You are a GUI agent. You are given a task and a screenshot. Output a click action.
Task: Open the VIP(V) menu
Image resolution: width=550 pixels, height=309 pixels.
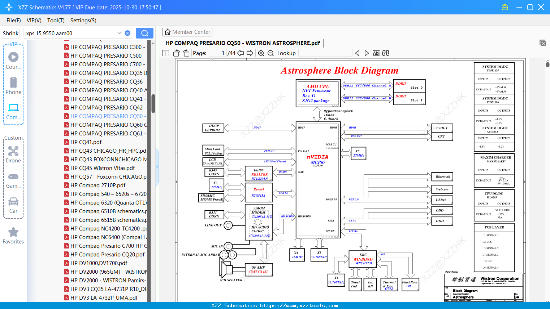click(34, 21)
